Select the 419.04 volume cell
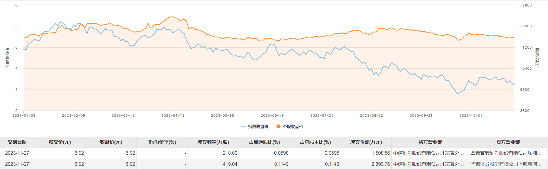Viewport: 548px width, 169px height. (213, 164)
